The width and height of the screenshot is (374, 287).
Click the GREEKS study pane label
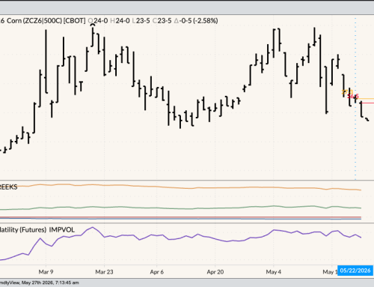click(x=8, y=187)
